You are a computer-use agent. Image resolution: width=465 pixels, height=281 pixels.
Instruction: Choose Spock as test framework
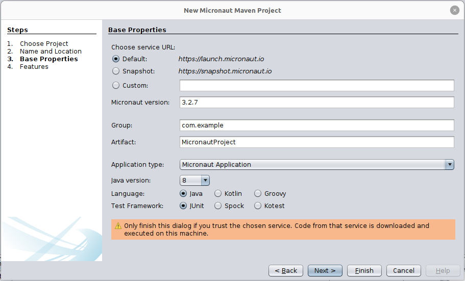click(218, 206)
